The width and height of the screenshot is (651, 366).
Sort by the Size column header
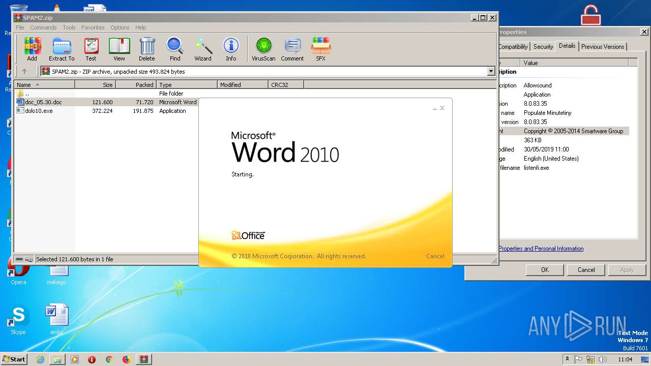(95, 85)
